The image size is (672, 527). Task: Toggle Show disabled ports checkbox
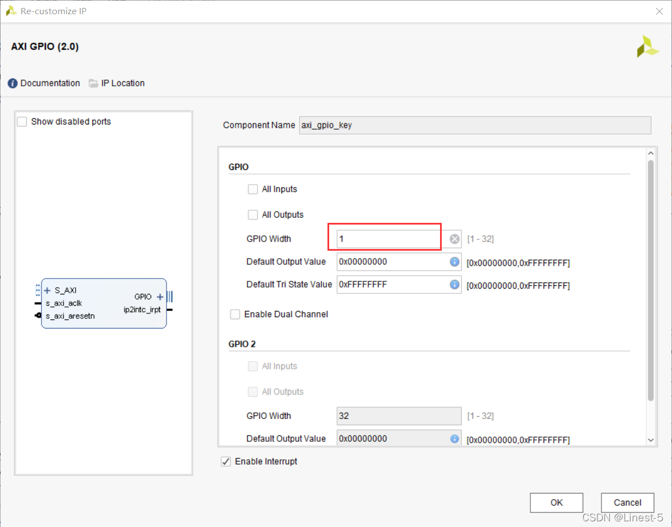[22, 122]
